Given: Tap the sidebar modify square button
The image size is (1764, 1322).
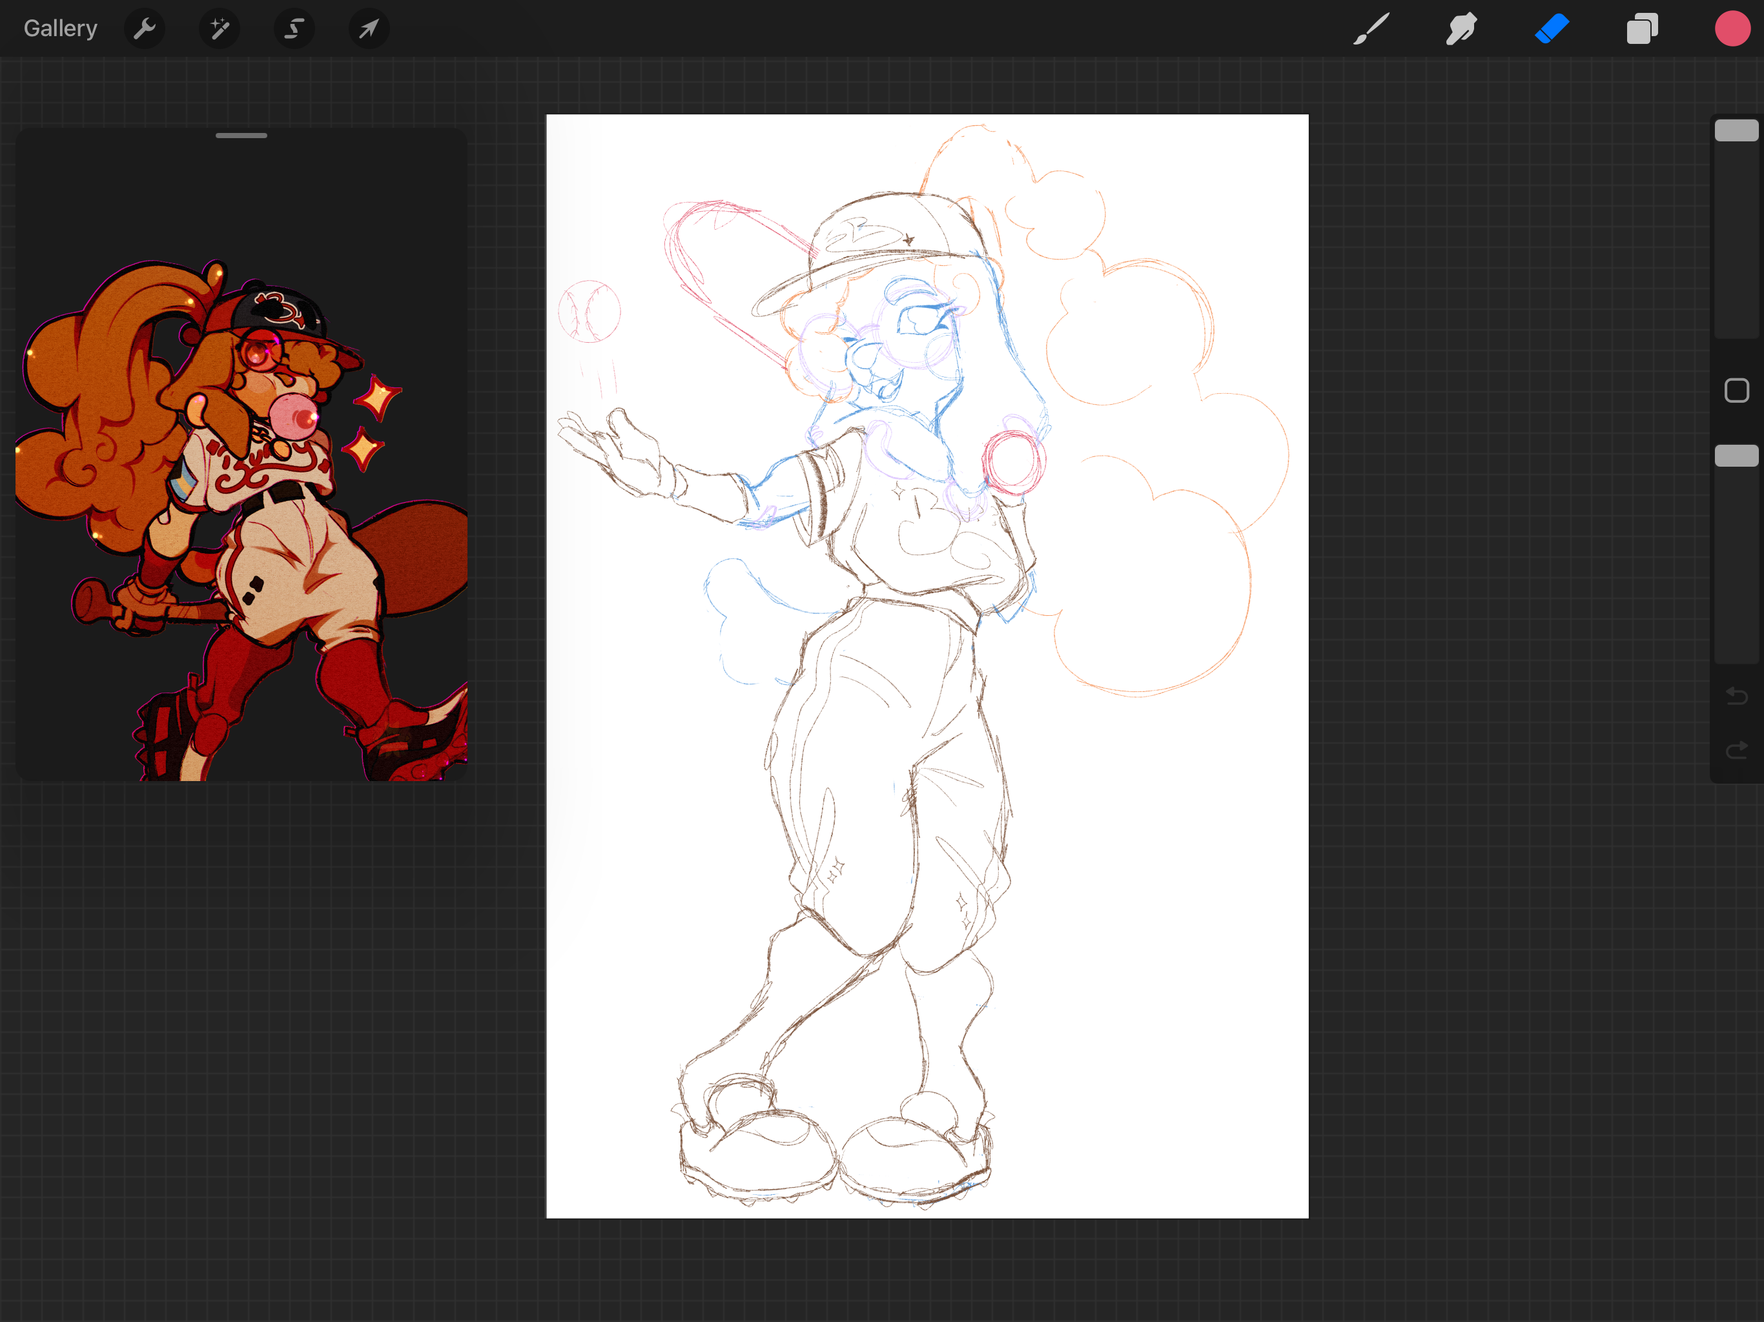Looking at the screenshot, I should point(1736,391).
